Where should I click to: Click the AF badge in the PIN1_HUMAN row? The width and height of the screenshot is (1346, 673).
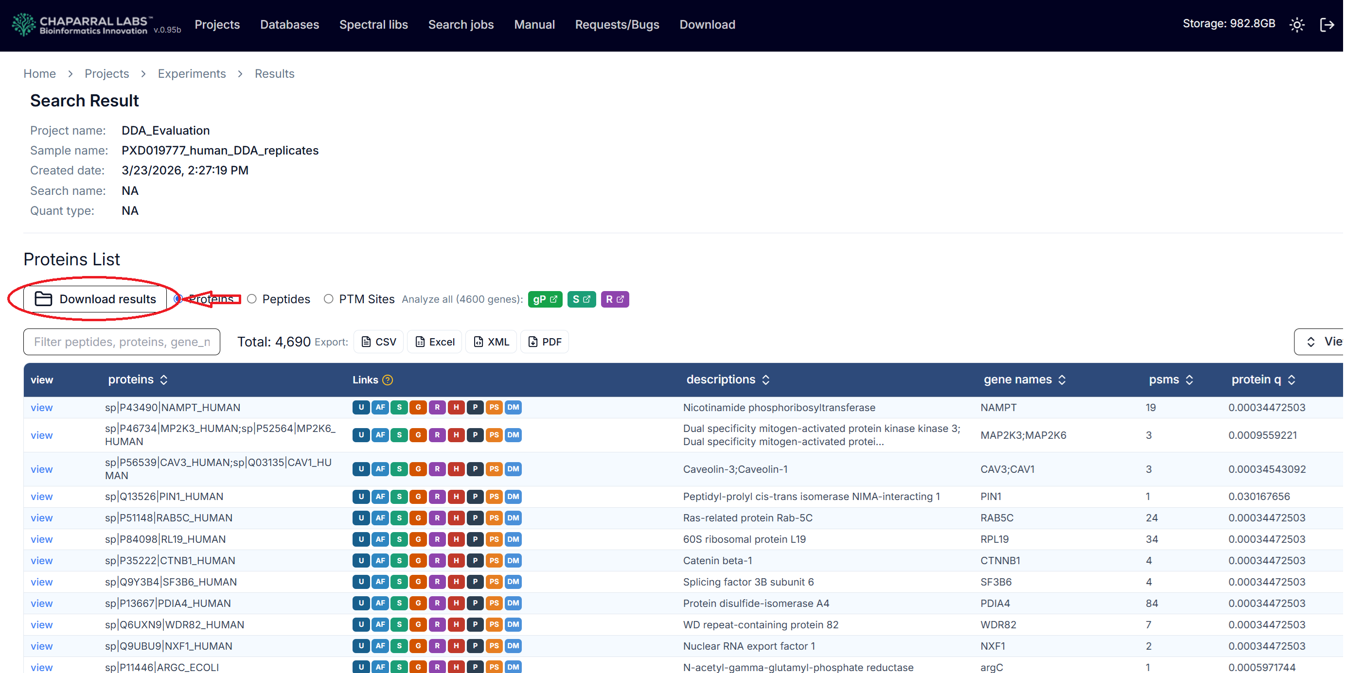coord(380,497)
